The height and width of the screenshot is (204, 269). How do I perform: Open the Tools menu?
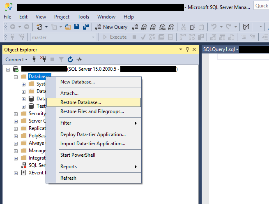point(83,17)
